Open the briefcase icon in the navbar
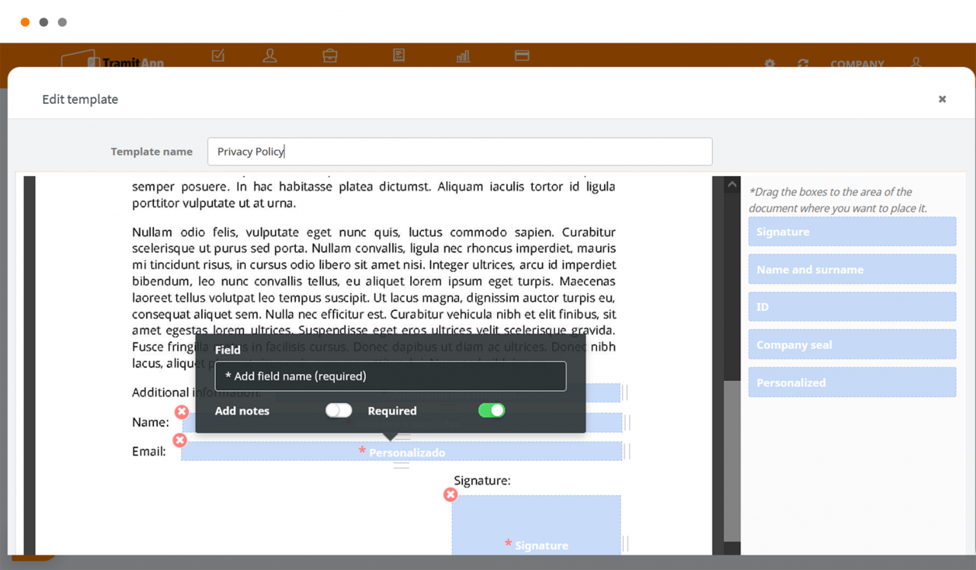This screenshot has width=976, height=570. tap(330, 56)
